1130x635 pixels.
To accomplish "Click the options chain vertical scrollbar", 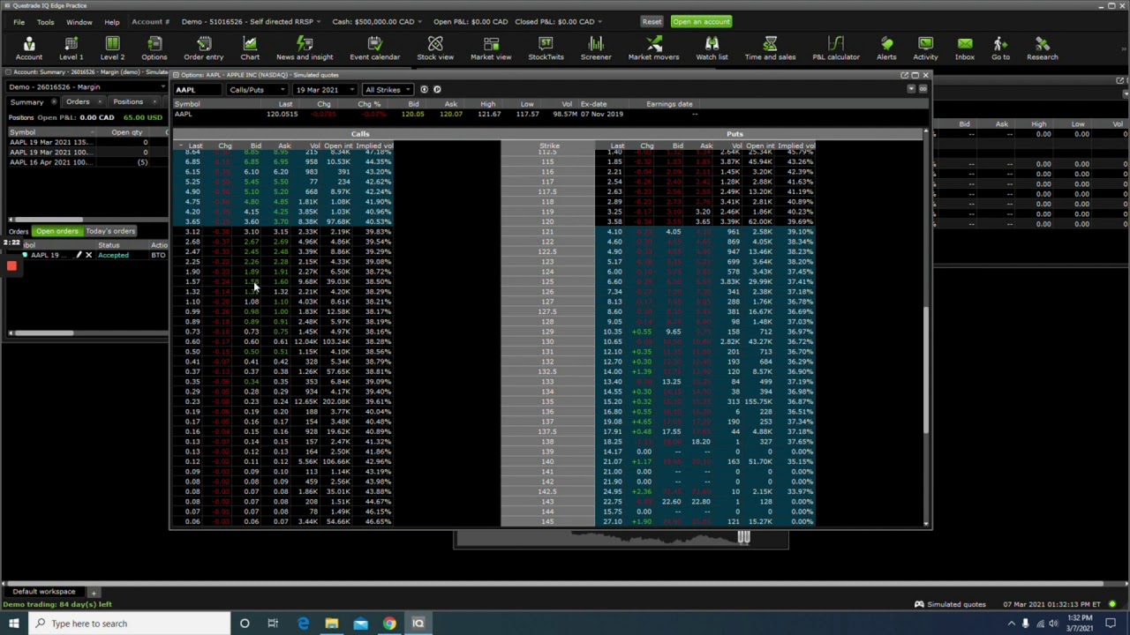I will tap(926, 370).
